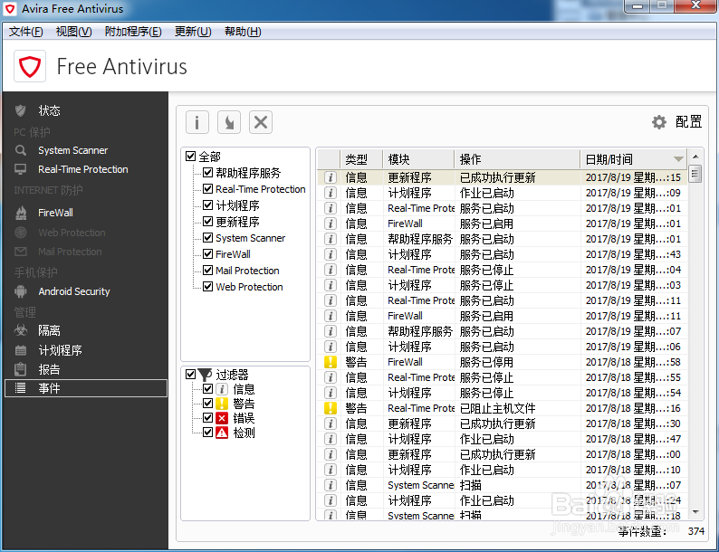
Task: Click the Web Protection globe icon
Action: point(21,233)
